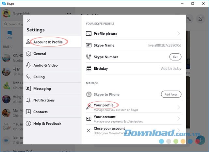
Task: Click the add contact icon in chat header
Action: pos(201,19)
